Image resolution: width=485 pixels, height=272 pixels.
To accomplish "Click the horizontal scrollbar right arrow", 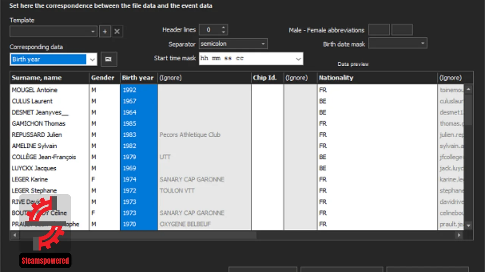I will [x=459, y=235].
